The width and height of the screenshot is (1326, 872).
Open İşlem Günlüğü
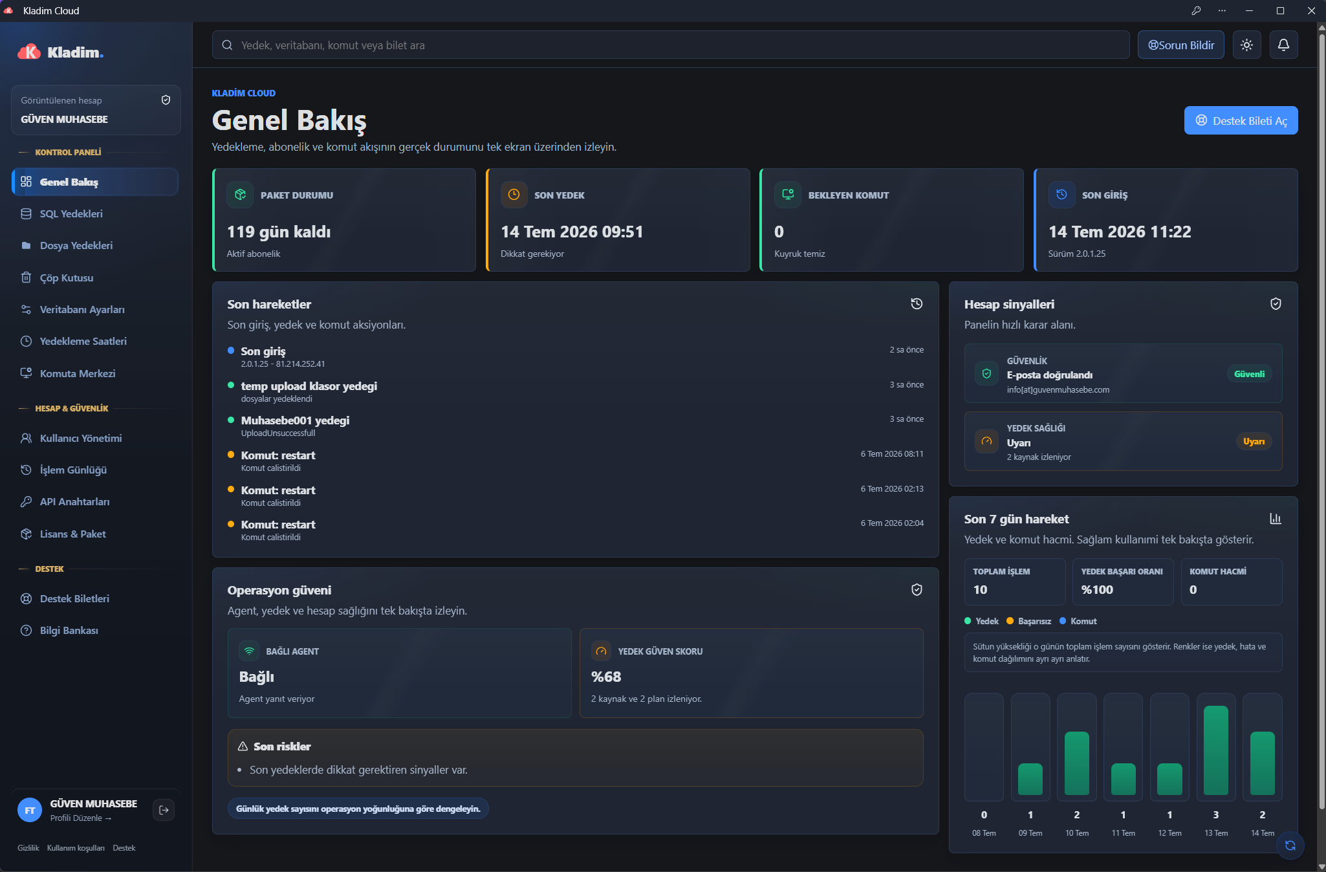(95, 470)
